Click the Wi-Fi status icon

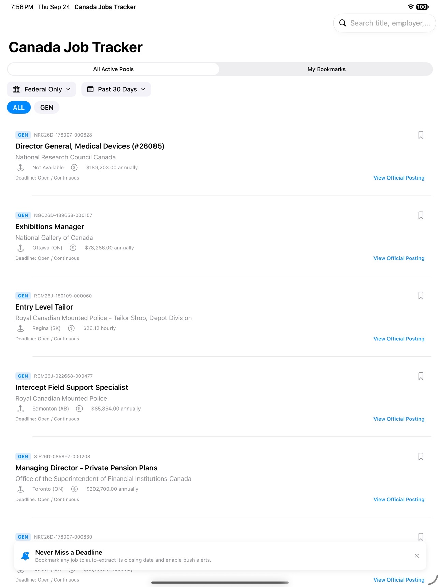coord(411,7)
